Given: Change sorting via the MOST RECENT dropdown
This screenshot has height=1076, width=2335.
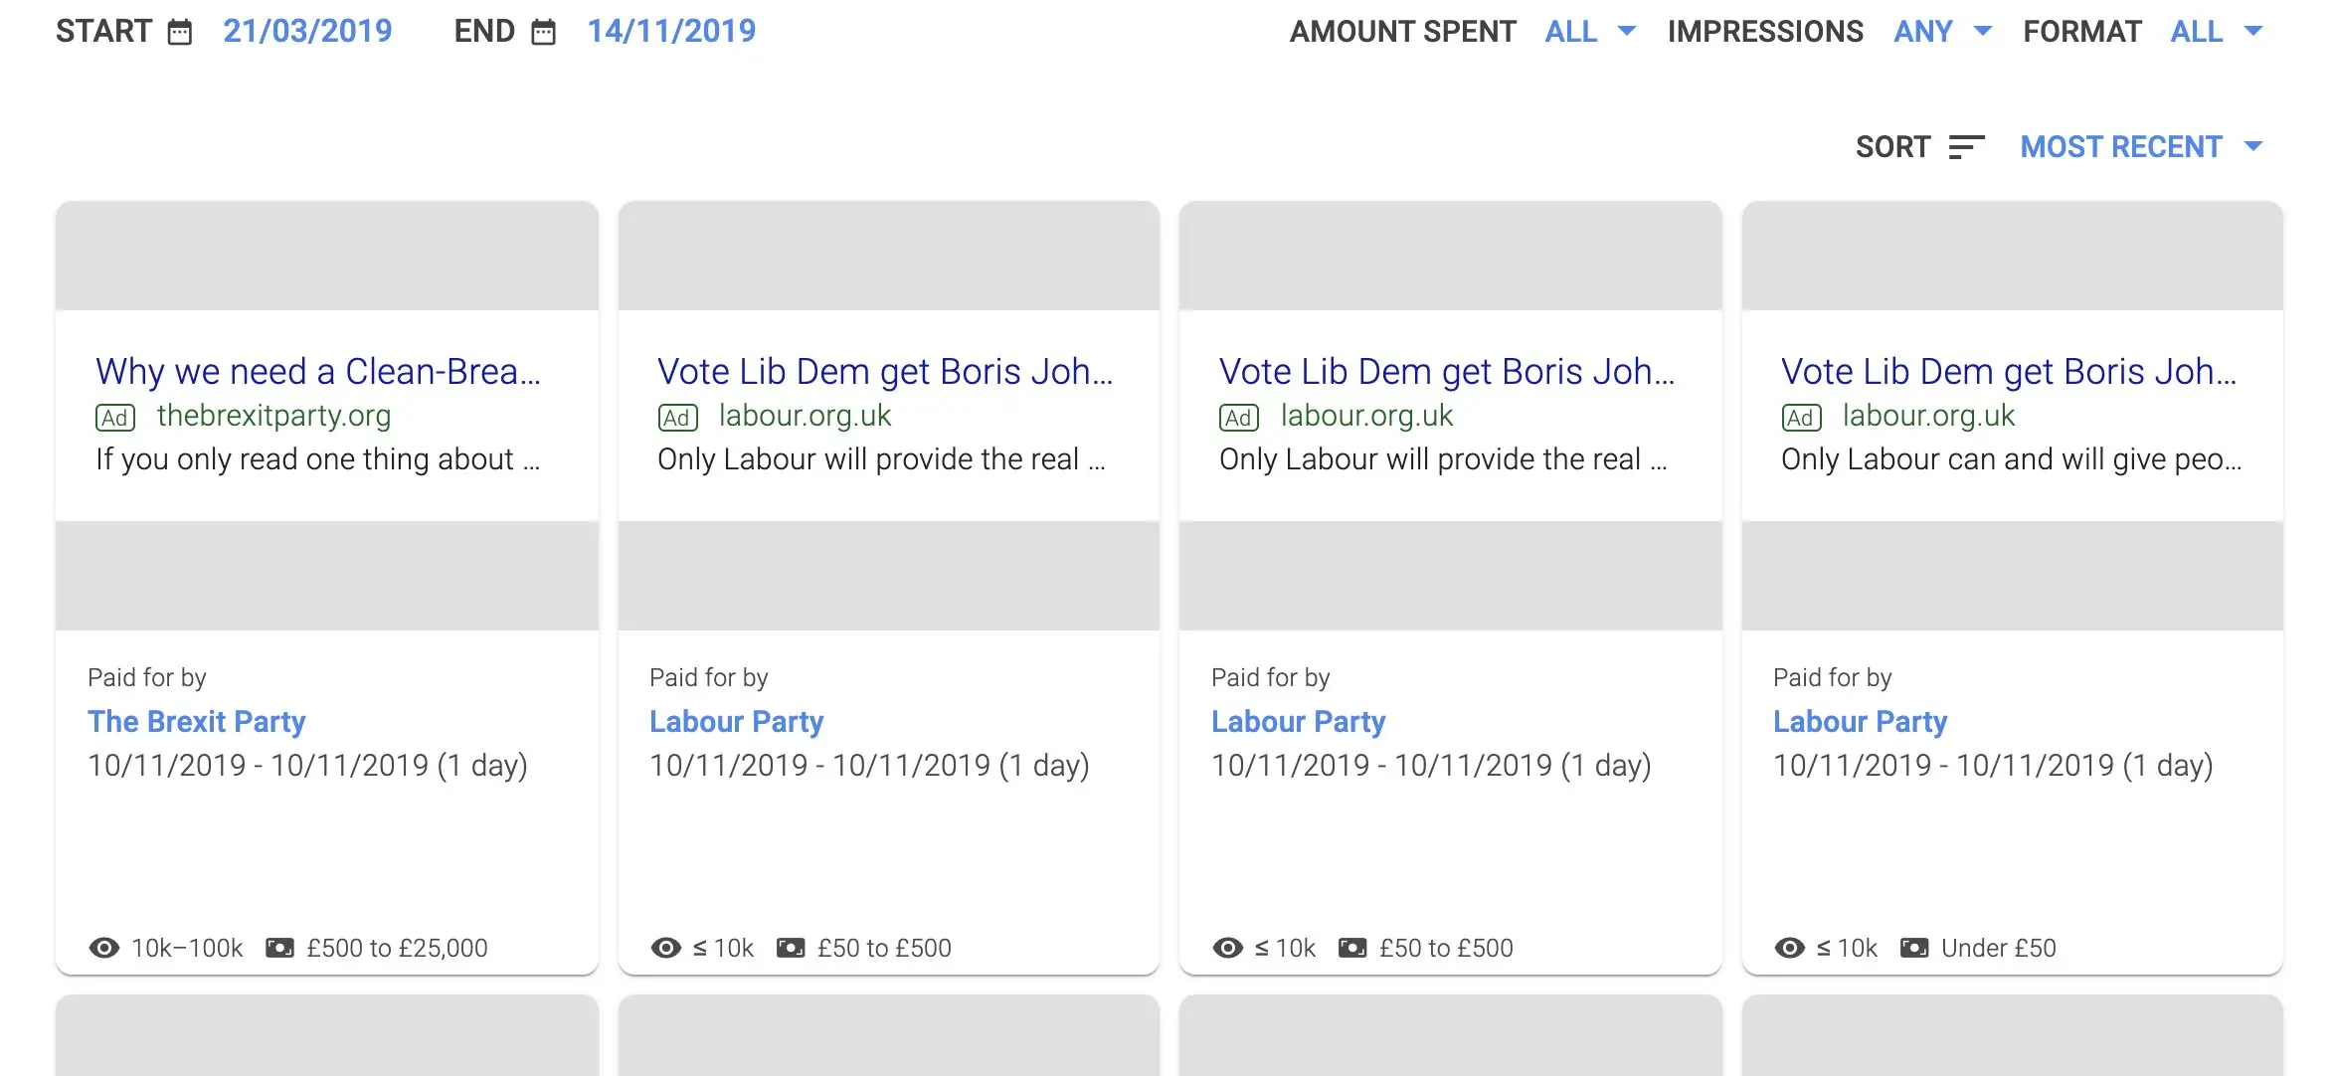Looking at the screenshot, I should tap(2121, 146).
